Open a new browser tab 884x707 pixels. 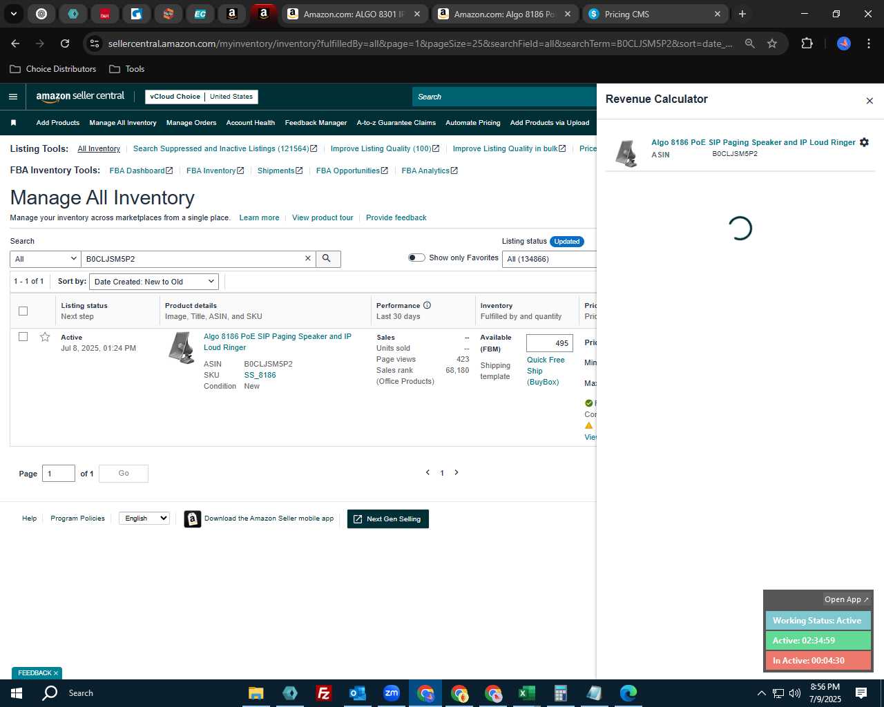pyautogui.click(x=742, y=14)
